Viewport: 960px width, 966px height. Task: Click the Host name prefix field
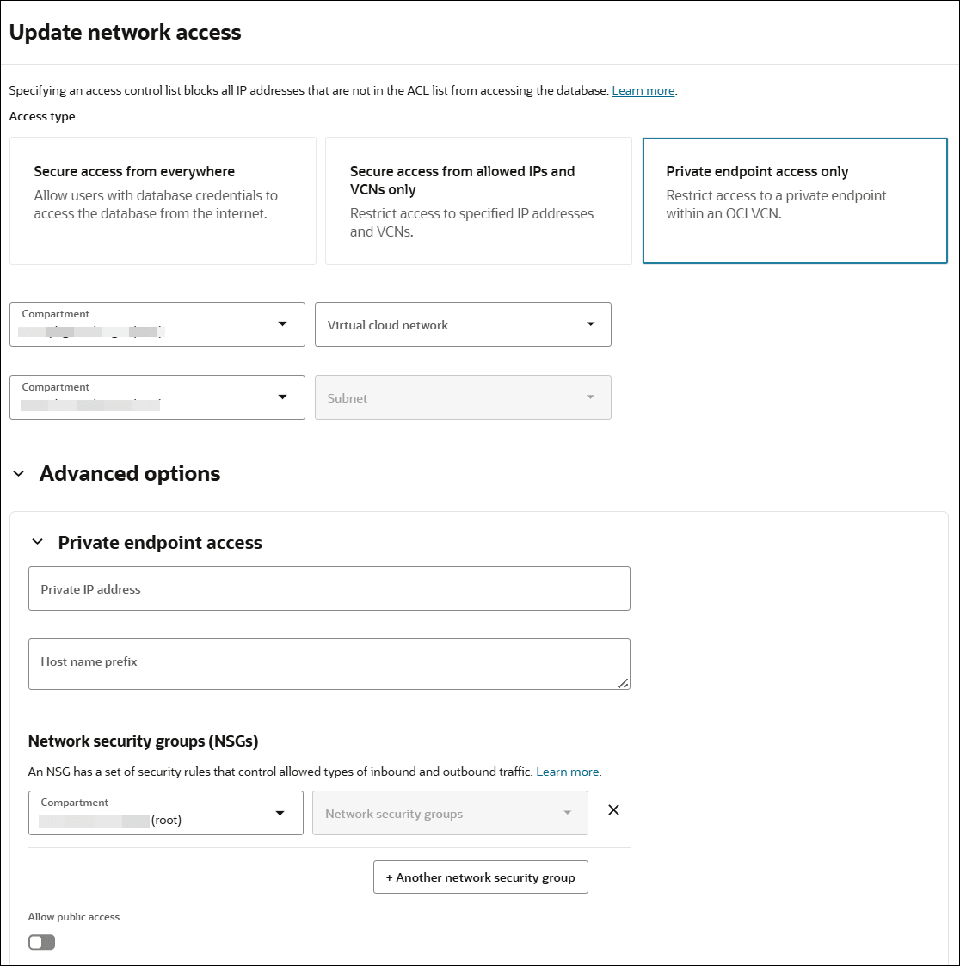pyautogui.click(x=329, y=662)
